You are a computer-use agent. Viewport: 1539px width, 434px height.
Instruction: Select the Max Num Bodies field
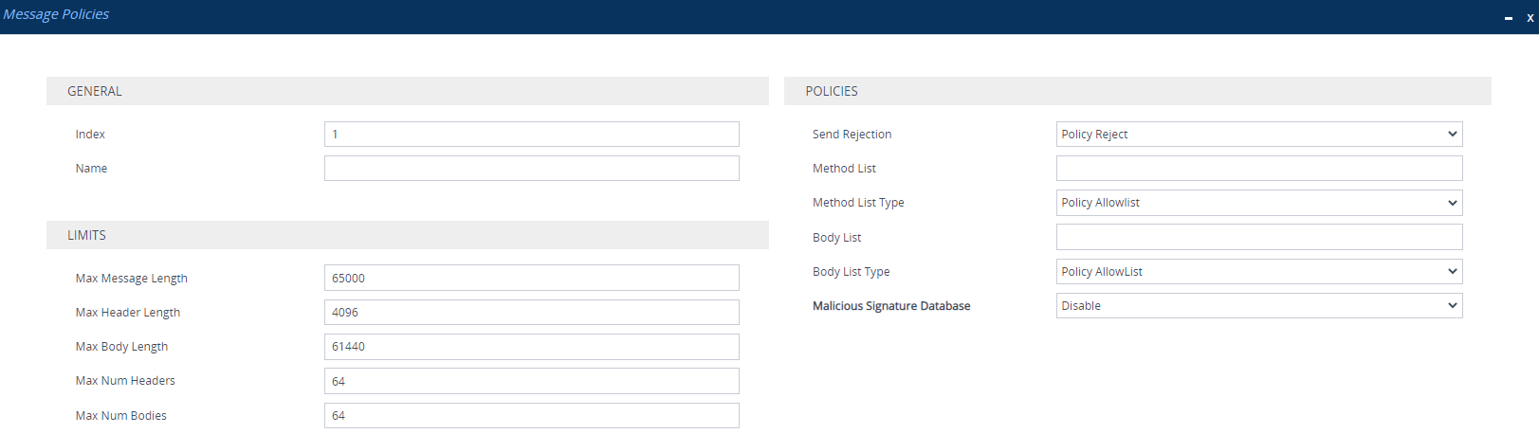[531, 416]
